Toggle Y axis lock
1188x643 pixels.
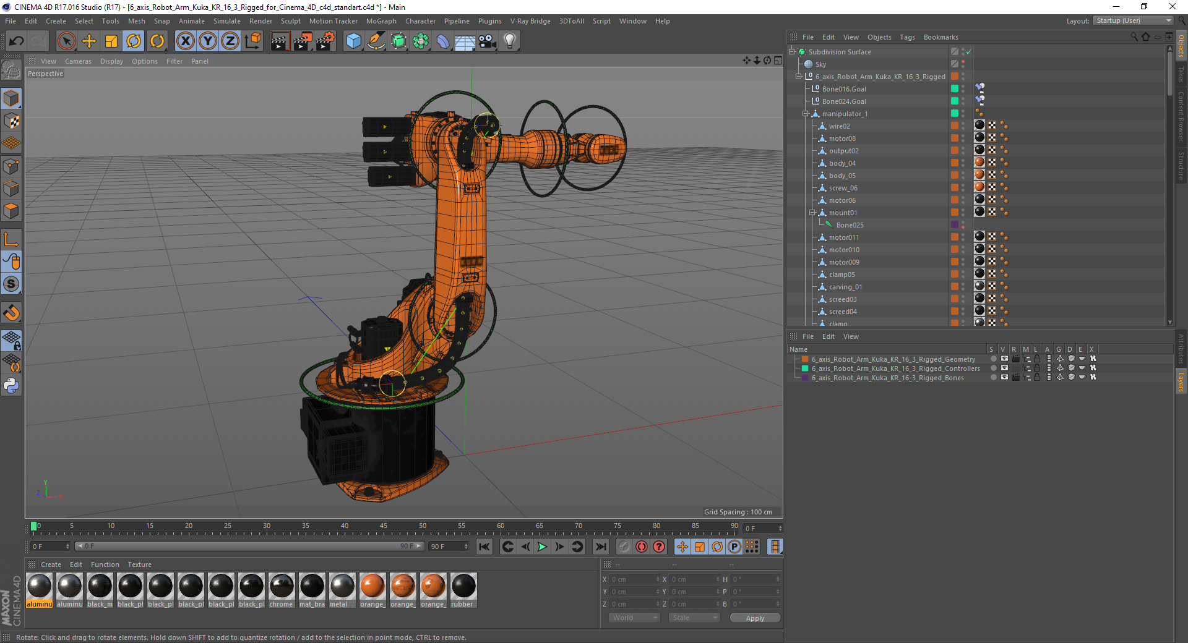pyautogui.click(x=208, y=41)
